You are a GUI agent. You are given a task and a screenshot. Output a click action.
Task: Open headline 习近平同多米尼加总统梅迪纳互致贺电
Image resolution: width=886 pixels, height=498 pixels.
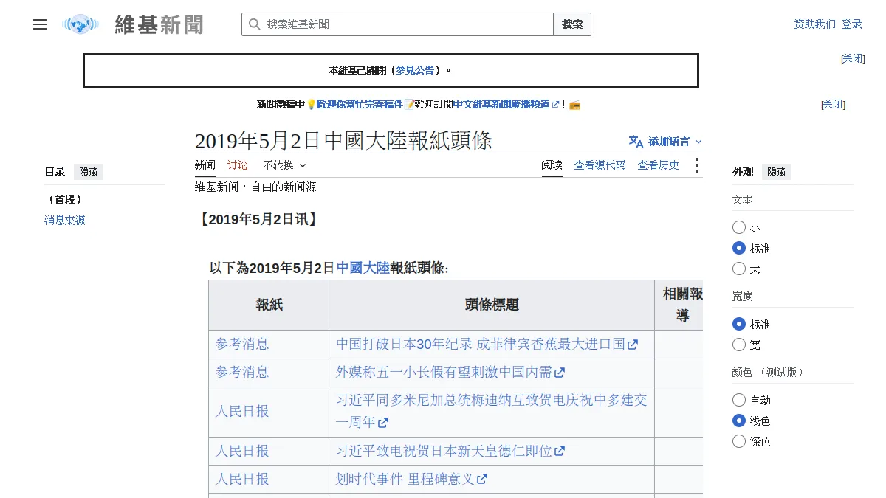click(x=492, y=411)
